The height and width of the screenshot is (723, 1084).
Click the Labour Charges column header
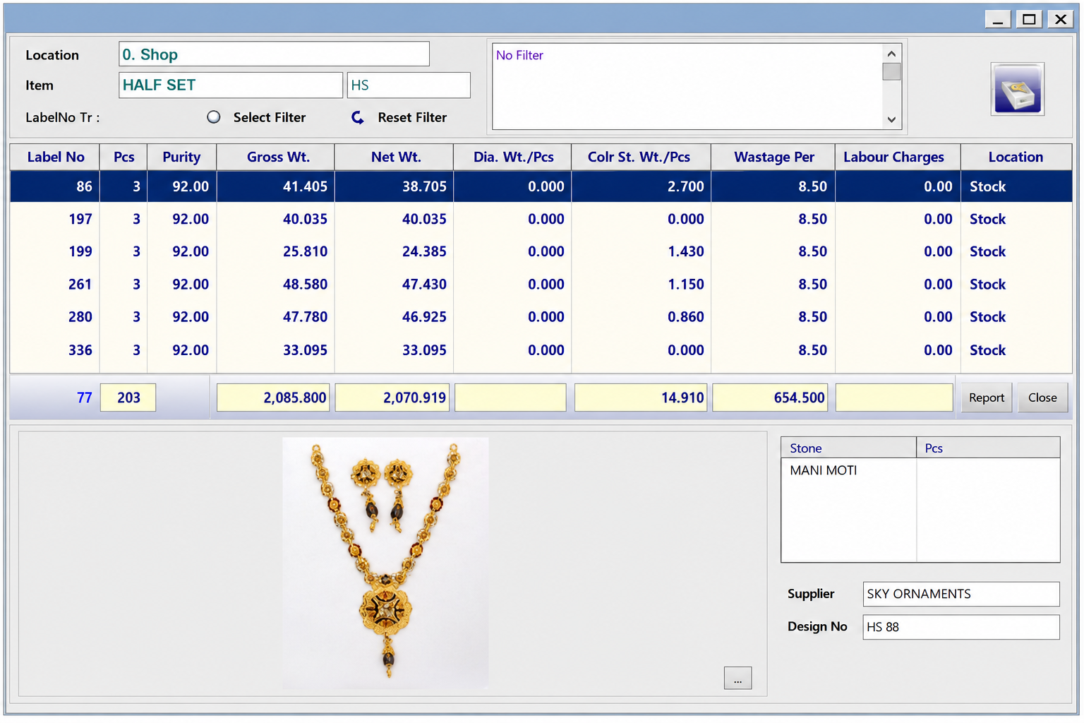pos(898,157)
